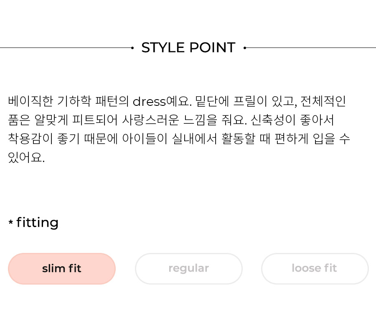This screenshot has width=376, height=320.
Task: Click the last description line 있어요
Action: [26, 157]
